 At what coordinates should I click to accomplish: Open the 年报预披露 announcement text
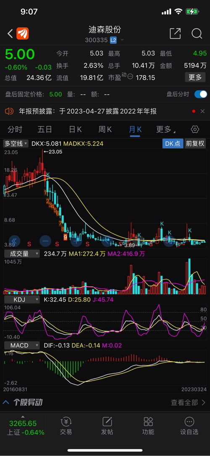pos(88,111)
